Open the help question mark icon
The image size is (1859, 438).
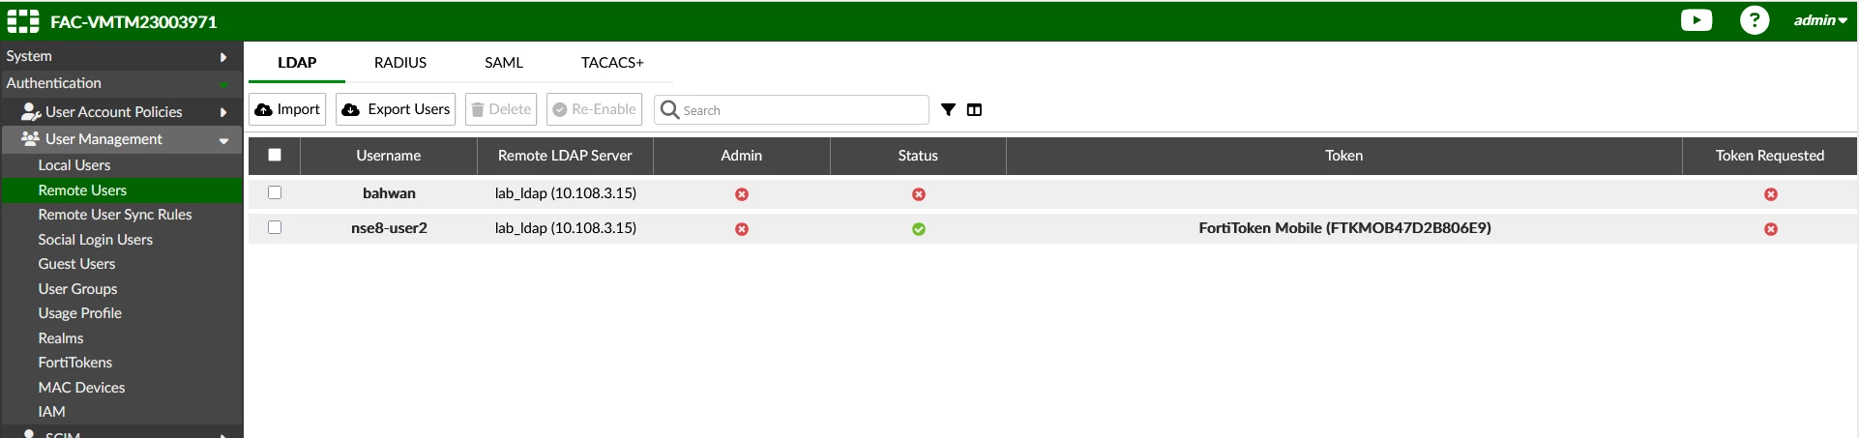click(x=1755, y=20)
